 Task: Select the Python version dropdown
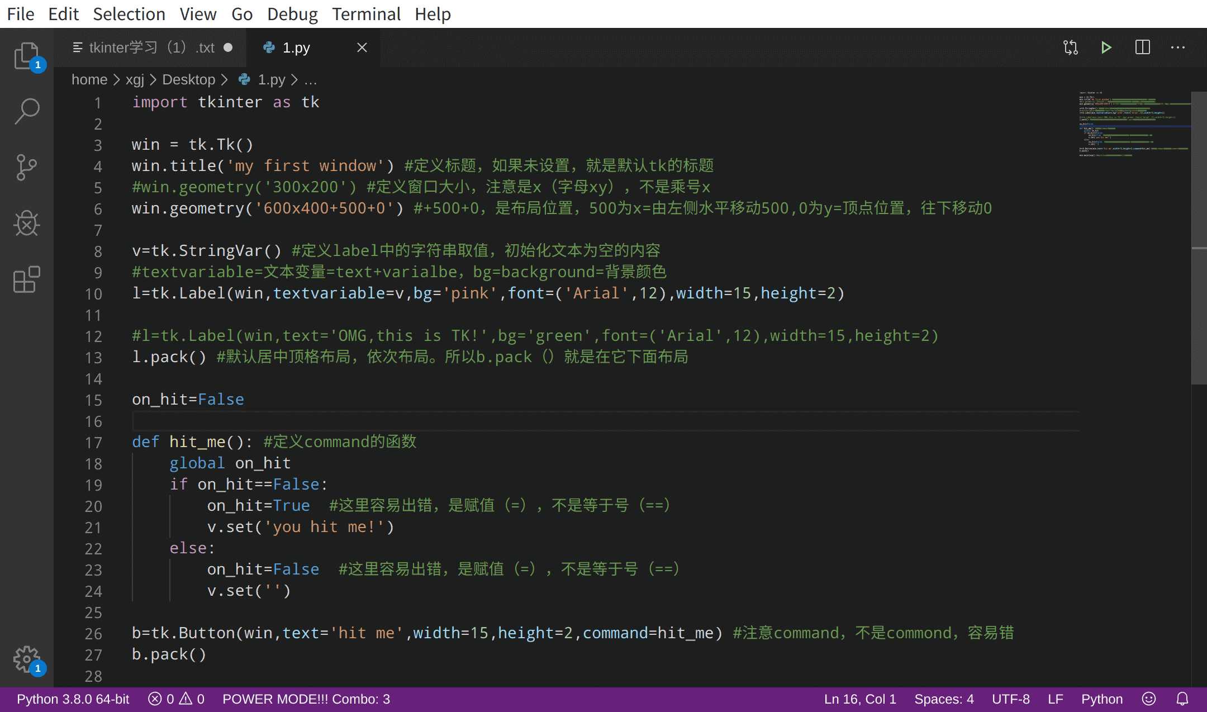click(73, 699)
